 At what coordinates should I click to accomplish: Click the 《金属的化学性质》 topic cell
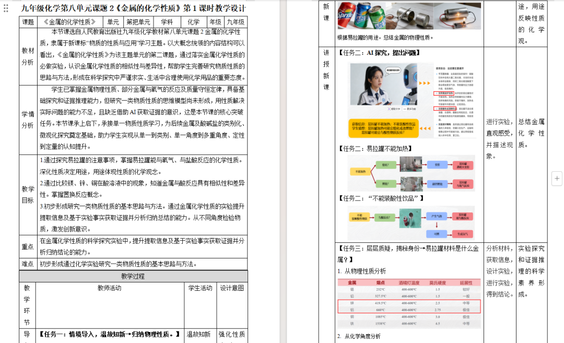(x=69, y=22)
